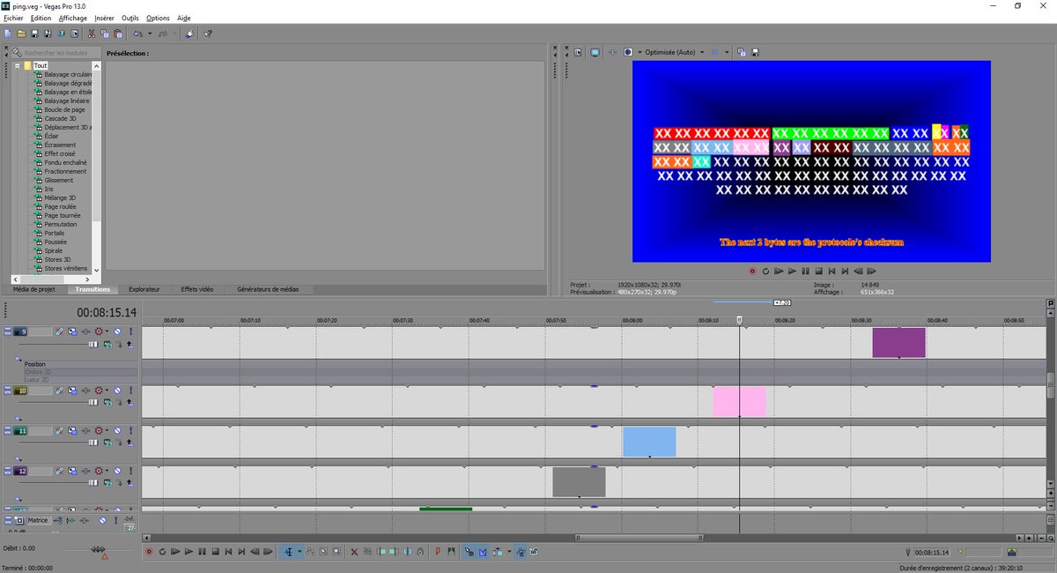Click the Cut scissors icon in toolbar
Viewport: 1057px width, 573px height.
[x=92, y=33]
